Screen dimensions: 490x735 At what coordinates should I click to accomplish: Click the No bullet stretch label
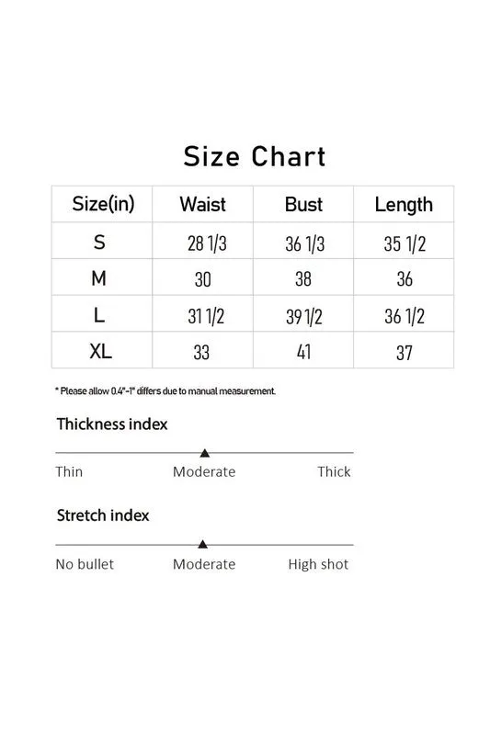pyautogui.click(x=85, y=564)
